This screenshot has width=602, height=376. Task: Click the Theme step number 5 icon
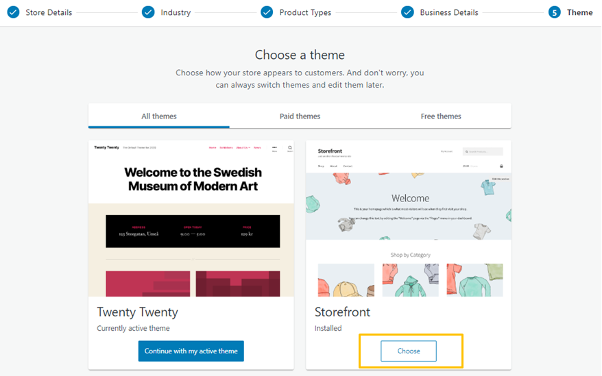pos(555,12)
